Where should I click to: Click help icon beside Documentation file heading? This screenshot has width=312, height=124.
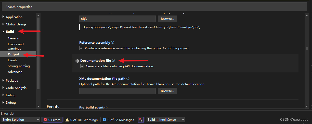tap(113, 60)
